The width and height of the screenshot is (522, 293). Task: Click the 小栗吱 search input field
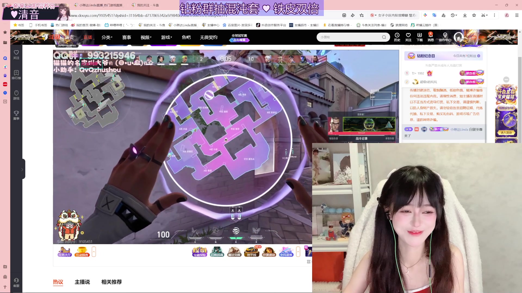coord(349,37)
